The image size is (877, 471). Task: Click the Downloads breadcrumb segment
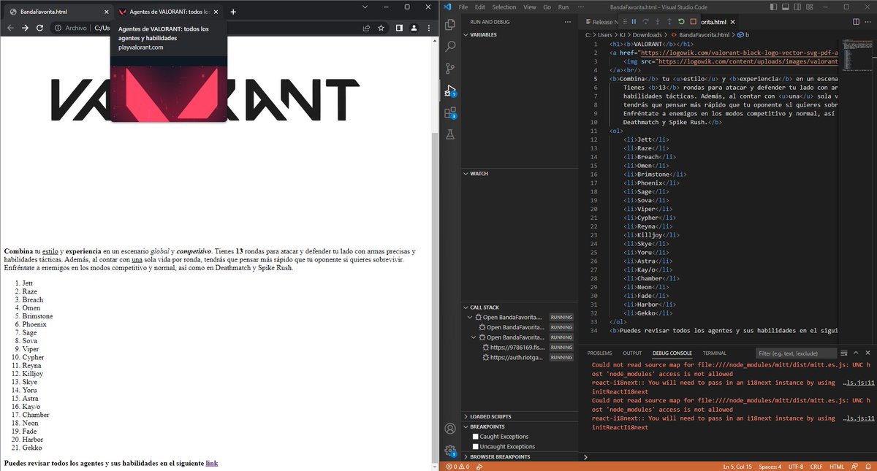tap(647, 34)
